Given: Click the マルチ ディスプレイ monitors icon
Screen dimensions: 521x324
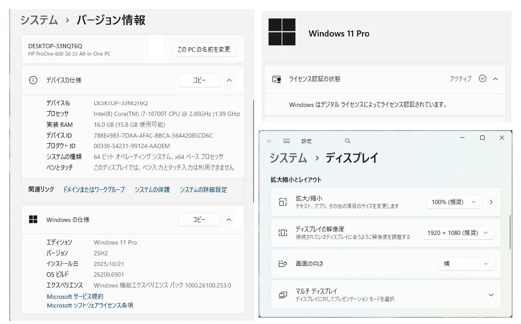Looking at the screenshot, I should pos(283,295).
